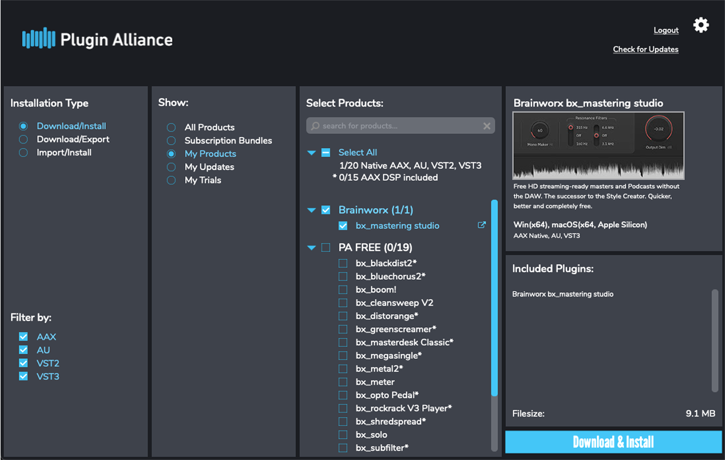Click the bx_mastering studio plugin preview image
Image resolution: width=725 pixels, height=460 pixels.
(598, 145)
